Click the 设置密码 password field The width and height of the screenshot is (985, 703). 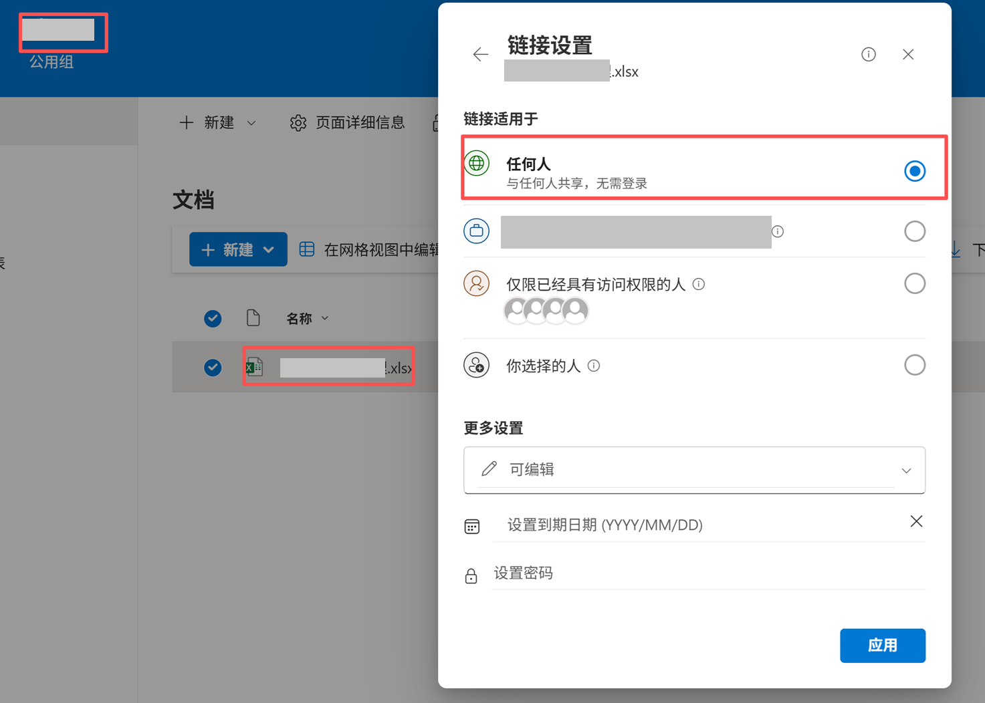[x=709, y=573]
